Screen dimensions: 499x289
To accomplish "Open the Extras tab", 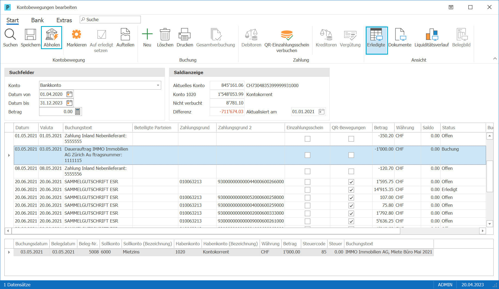I will [64, 20].
